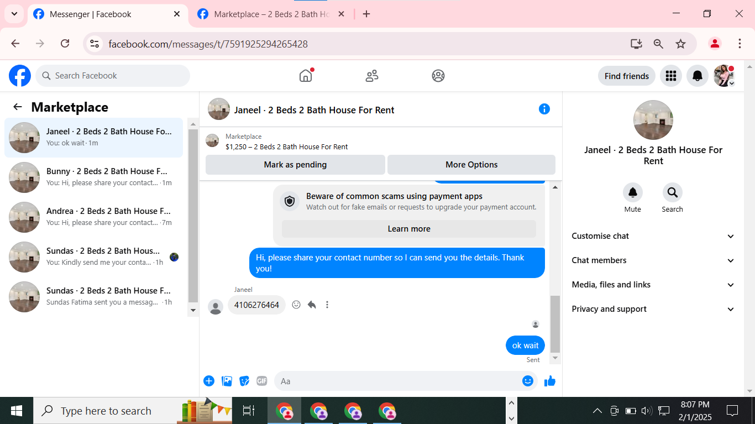Open install app icon in address bar

[636, 44]
